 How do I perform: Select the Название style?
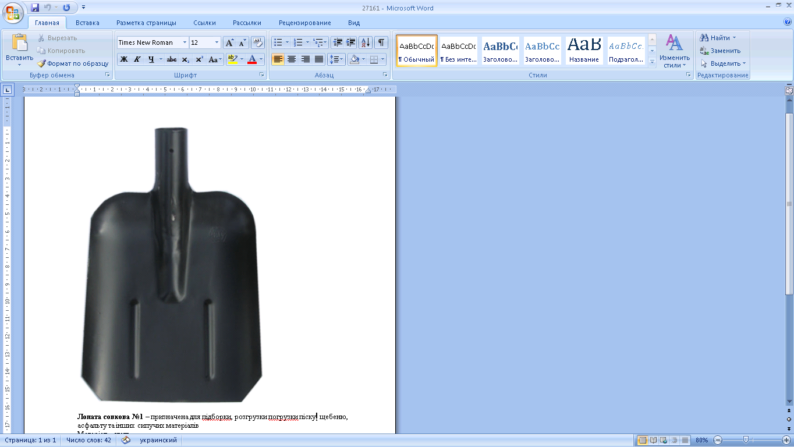[x=584, y=51]
